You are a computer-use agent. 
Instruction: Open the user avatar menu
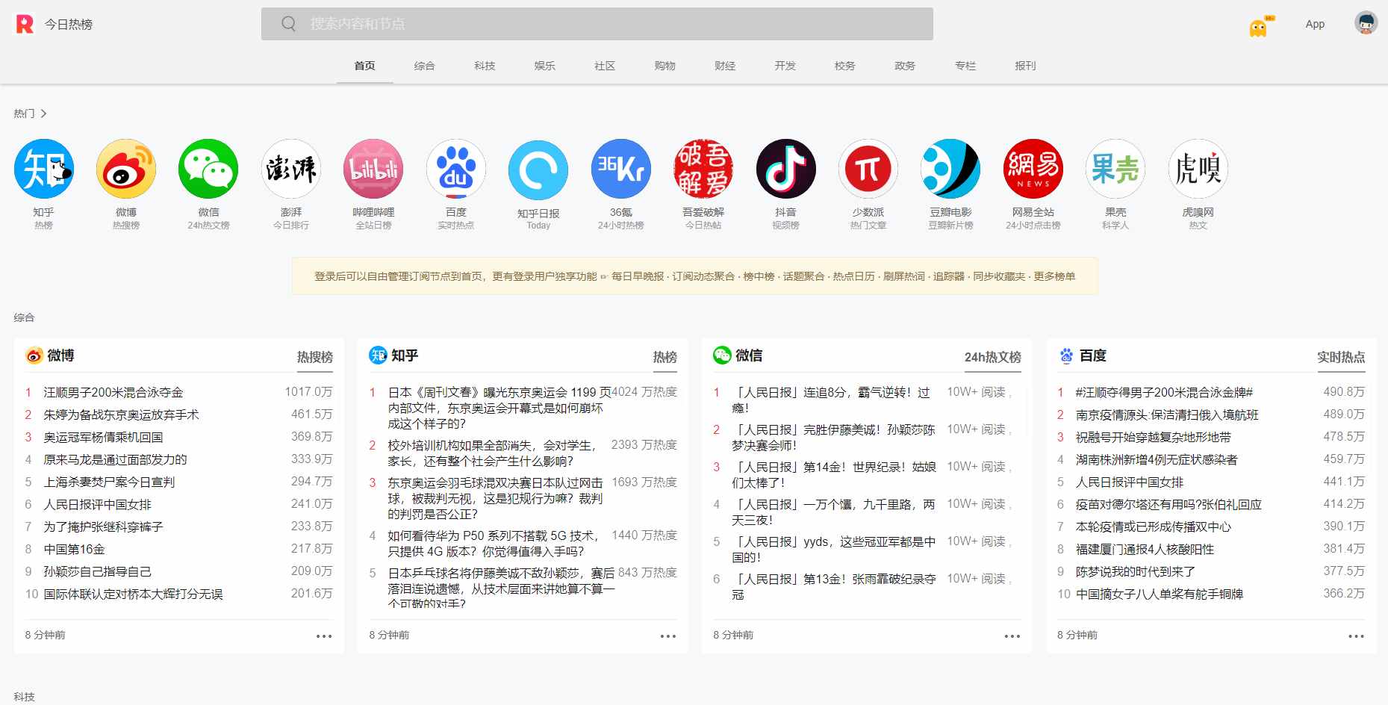click(1366, 23)
